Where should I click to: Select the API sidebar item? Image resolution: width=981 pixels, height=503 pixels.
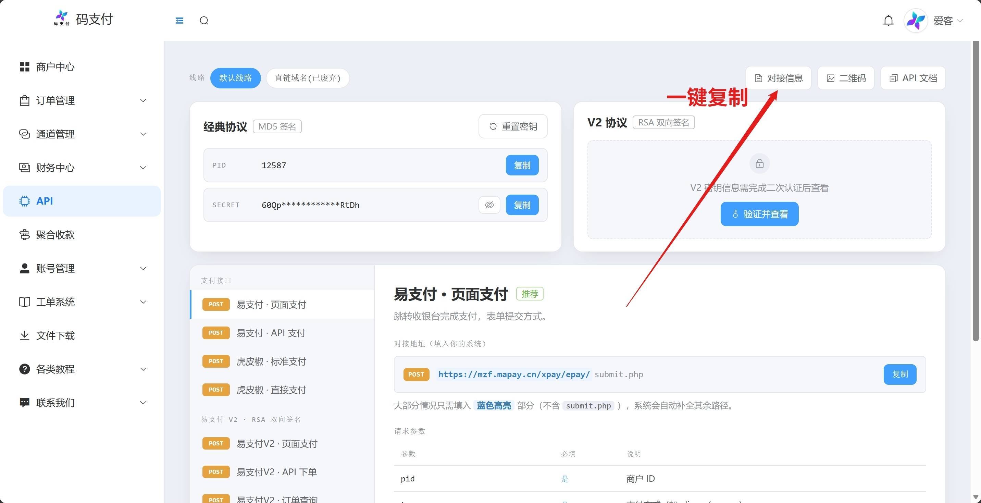82,201
